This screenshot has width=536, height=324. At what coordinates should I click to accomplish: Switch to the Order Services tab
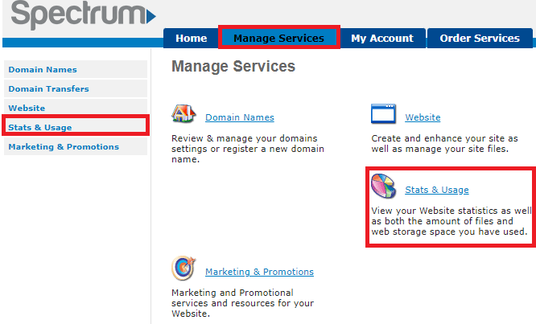[479, 39]
